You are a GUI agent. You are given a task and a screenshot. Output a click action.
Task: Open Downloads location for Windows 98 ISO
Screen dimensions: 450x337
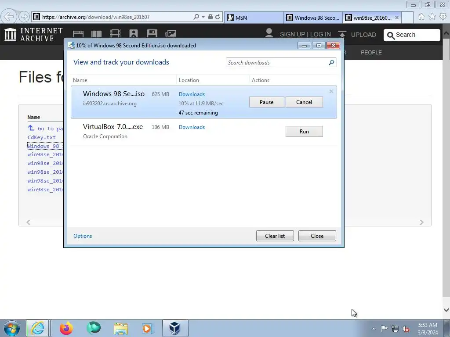(x=192, y=94)
